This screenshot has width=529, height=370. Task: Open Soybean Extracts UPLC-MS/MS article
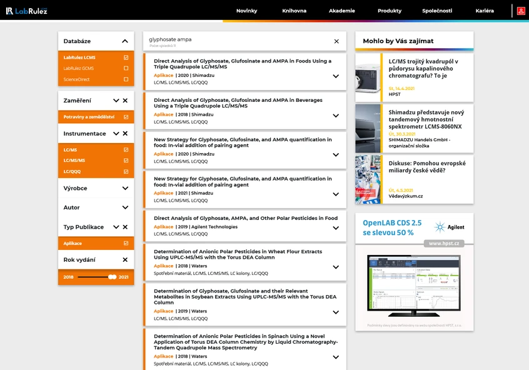245,297
